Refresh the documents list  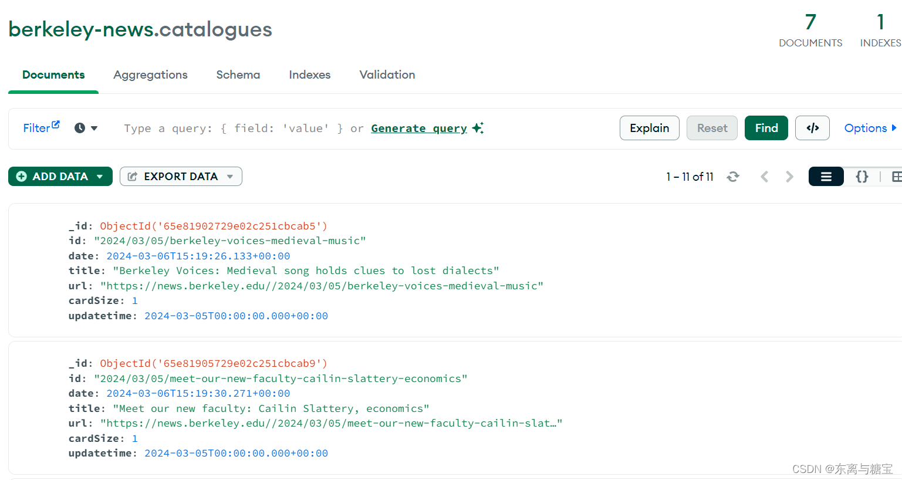click(733, 177)
